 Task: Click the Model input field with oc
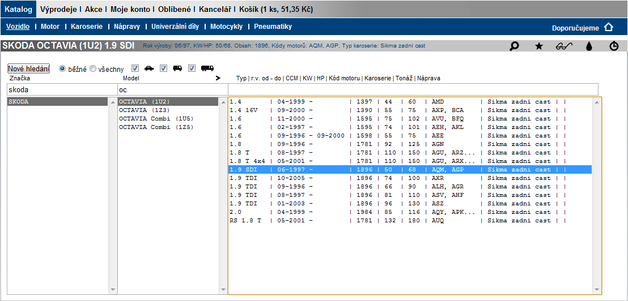point(172,89)
